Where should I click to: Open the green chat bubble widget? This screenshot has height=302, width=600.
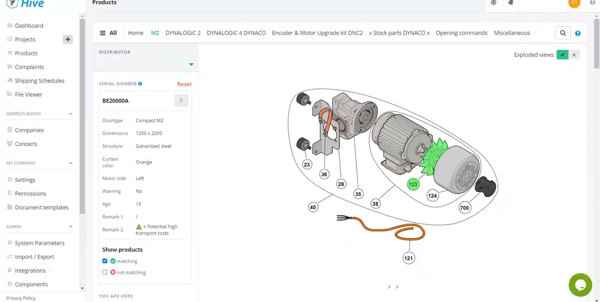pos(580,285)
